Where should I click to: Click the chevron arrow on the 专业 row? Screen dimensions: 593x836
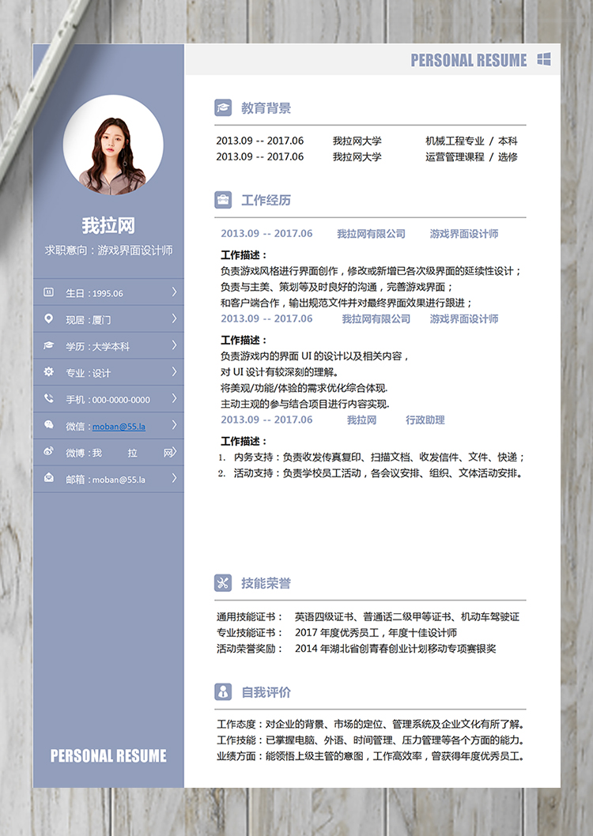coord(174,371)
